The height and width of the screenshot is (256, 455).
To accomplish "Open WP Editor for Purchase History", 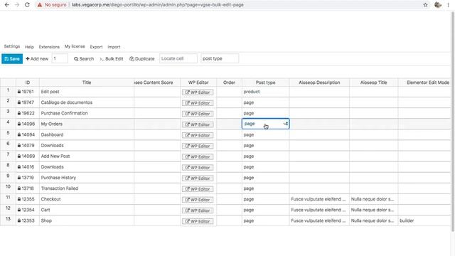I will click(198, 178).
